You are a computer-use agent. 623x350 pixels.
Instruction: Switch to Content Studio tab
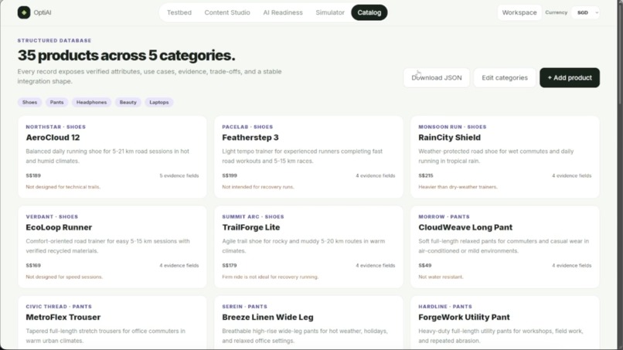point(227,12)
